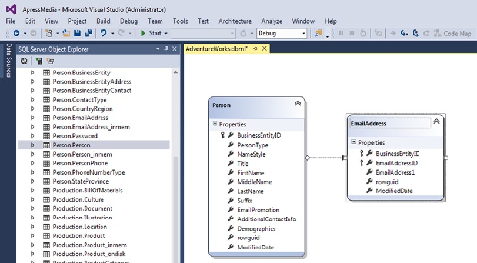The height and width of the screenshot is (263, 477).
Task: Expand the Person.EmailAddress table node
Action: (x=32, y=118)
